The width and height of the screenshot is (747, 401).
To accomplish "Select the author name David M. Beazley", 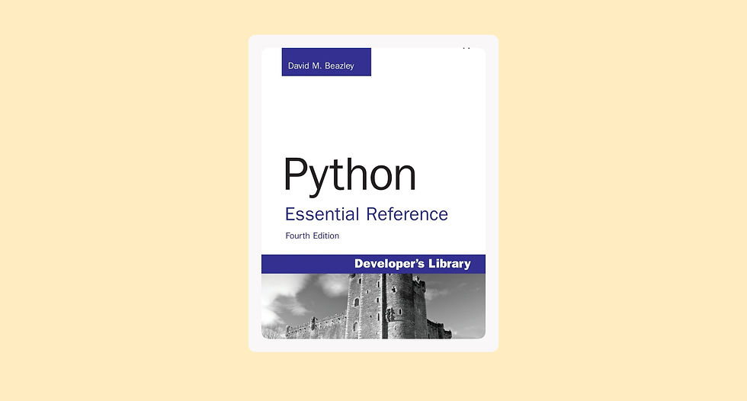I will tap(321, 66).
